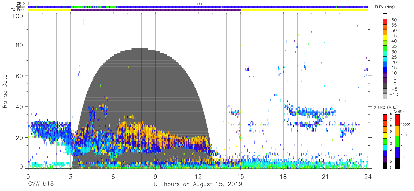Click the Noise row label
The image size is (414, 191).
[20, 7]
